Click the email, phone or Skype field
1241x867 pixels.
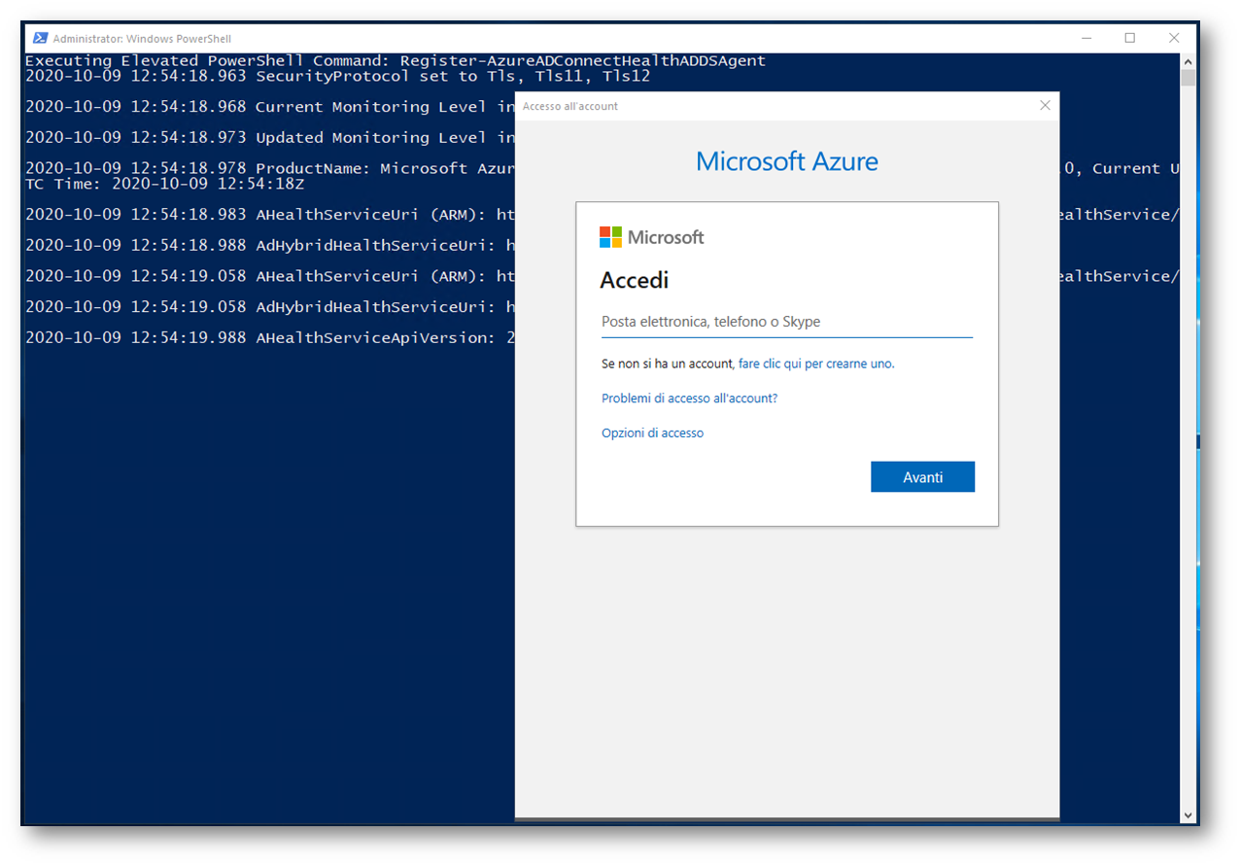click(786, 322)
